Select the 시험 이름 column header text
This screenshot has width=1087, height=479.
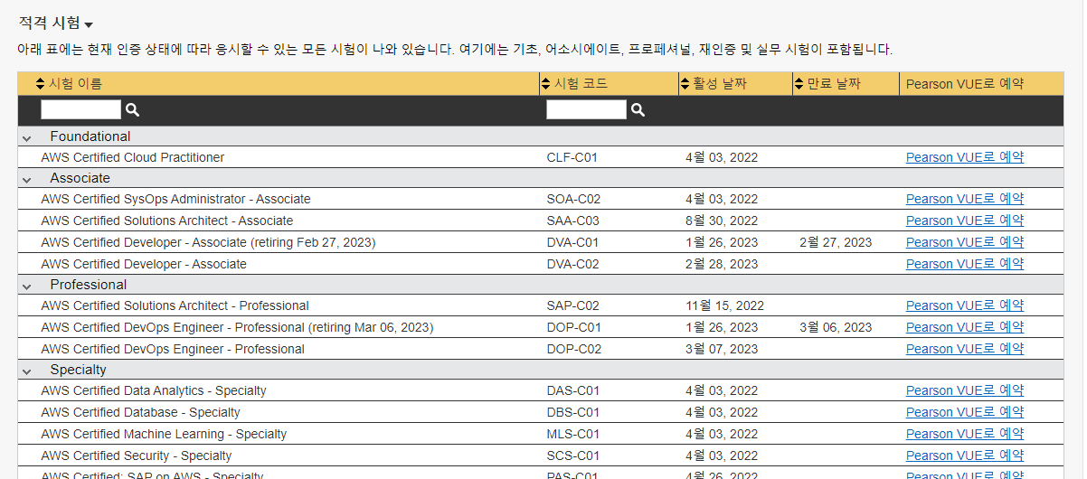(75, 84)
